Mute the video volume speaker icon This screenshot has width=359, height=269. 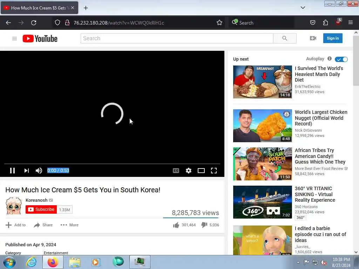(x=39, y=171)
